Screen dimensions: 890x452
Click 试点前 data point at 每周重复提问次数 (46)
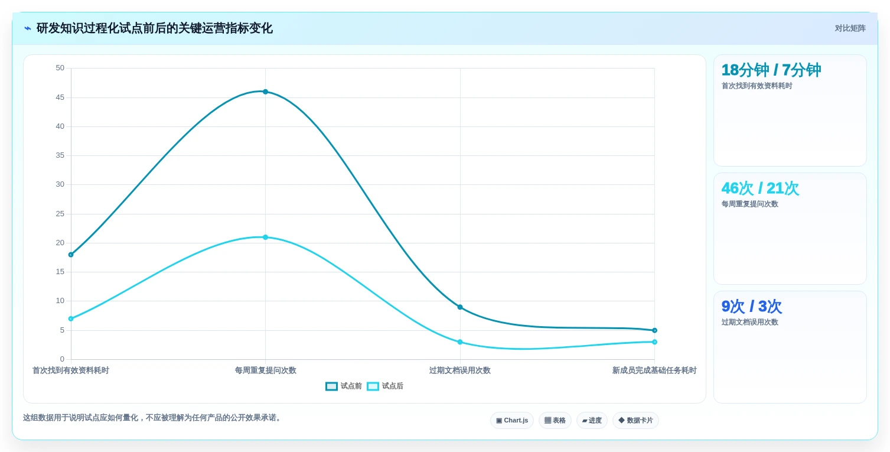265,92
